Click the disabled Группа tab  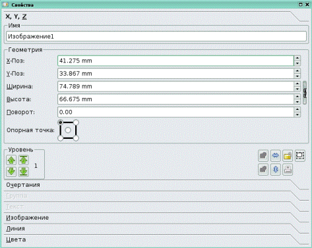point(156,196)
